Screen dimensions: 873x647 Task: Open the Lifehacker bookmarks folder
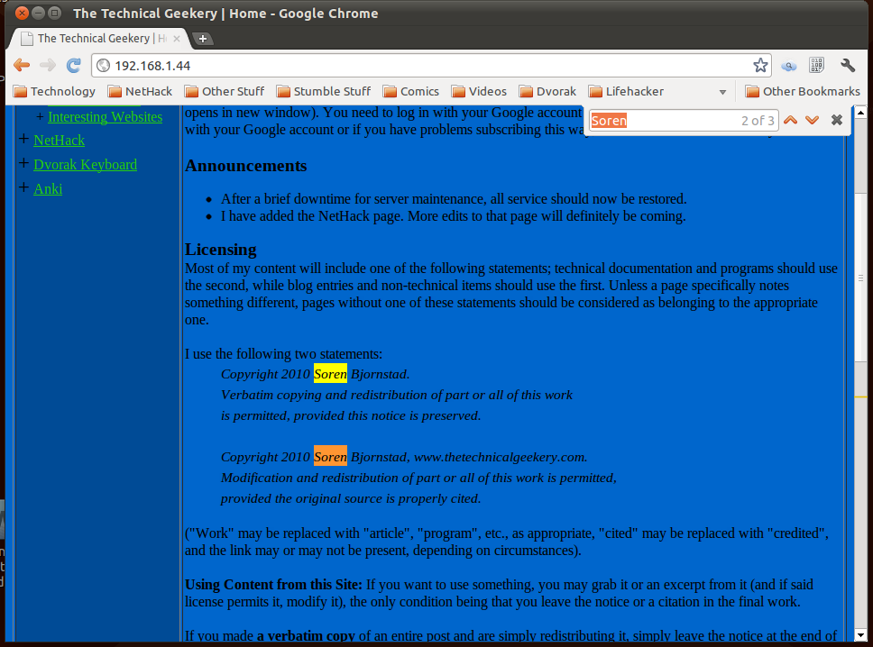(626, 91)
